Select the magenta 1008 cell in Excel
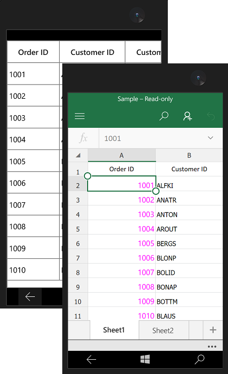Screen dimensions: 228x374 pyautogui.click(x=122, y=285)
